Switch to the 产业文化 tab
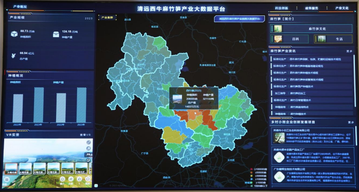This screenshot has width=359, height=192. 342,8
